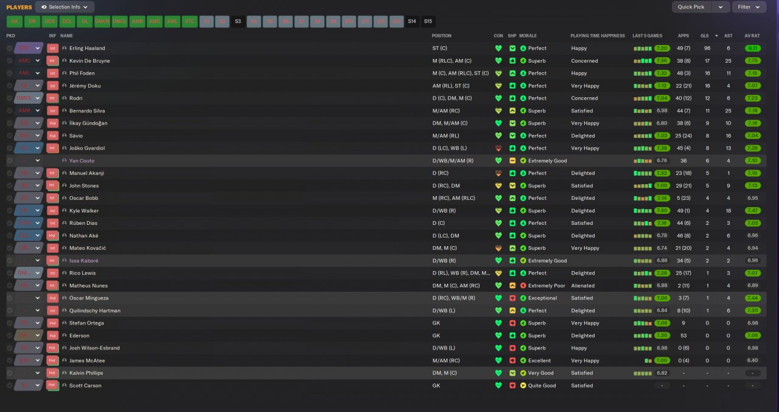Click Phil Foden's morale icon

coord(523,73)
